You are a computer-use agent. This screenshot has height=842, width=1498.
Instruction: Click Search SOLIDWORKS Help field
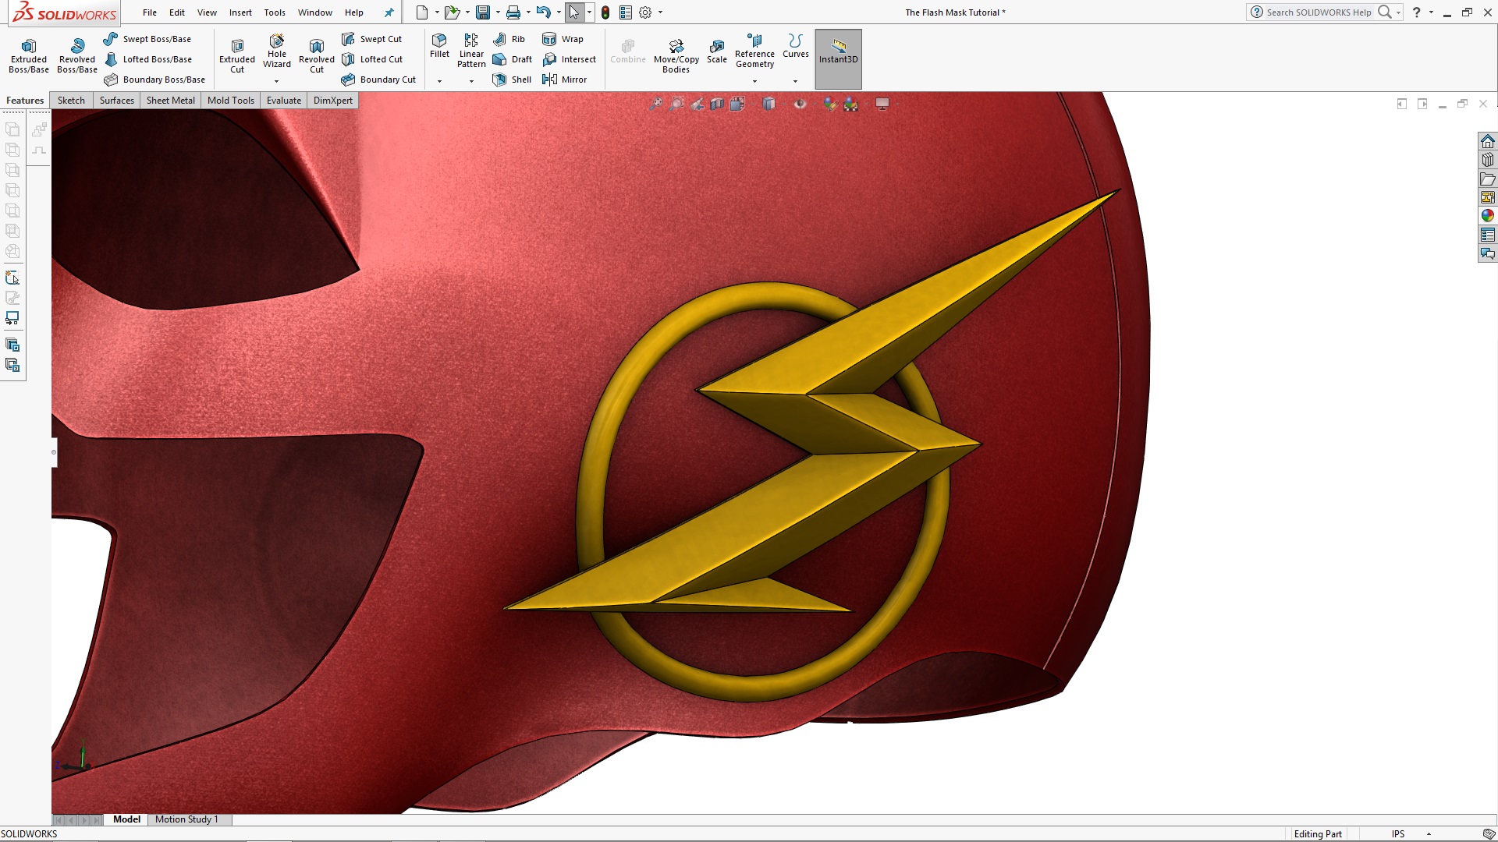pyautogui.click(x=1319, y=12)
